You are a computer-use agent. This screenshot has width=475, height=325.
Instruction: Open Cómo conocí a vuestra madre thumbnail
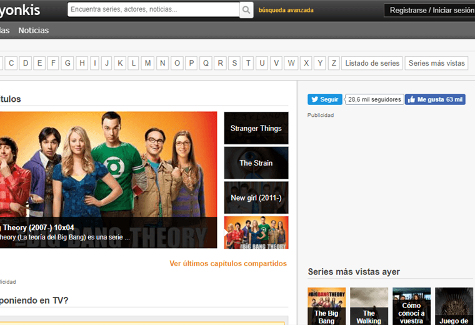click(x=411, y=306)
